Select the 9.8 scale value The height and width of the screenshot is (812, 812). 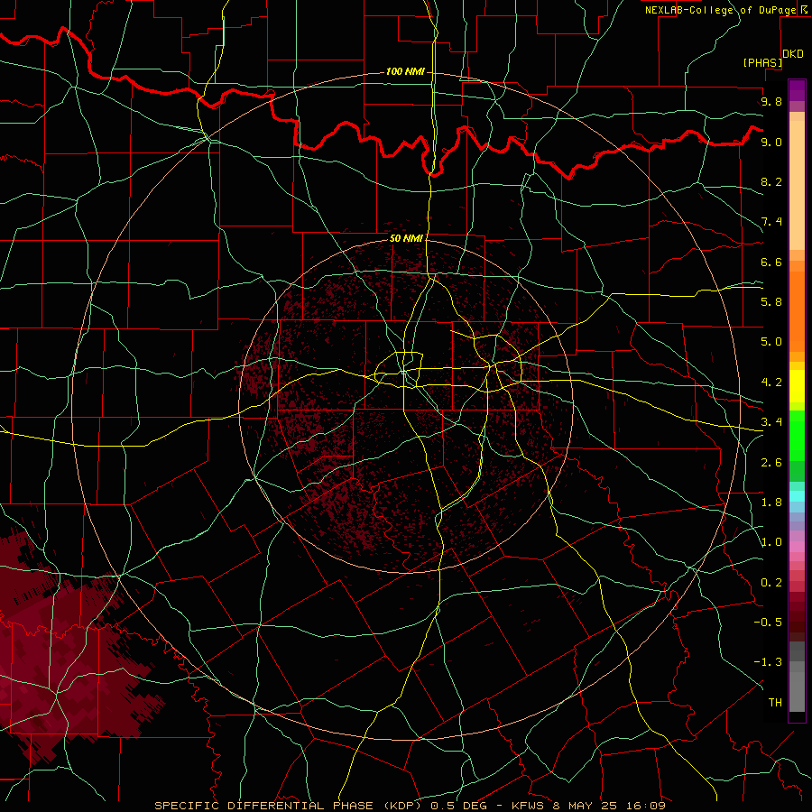pos(771,101)
